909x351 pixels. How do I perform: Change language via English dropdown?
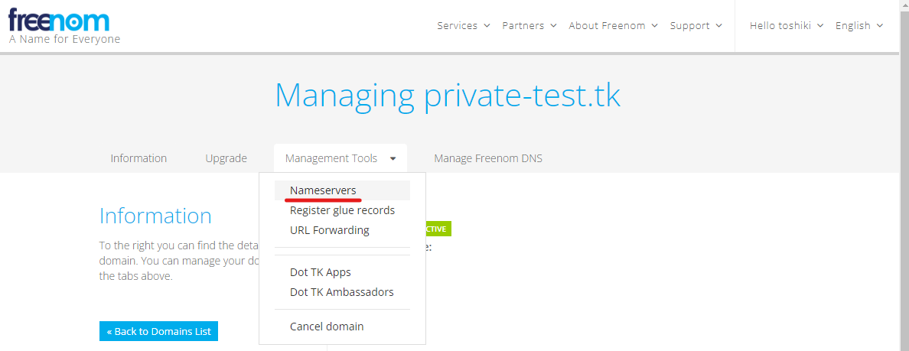tap(858, 25)
